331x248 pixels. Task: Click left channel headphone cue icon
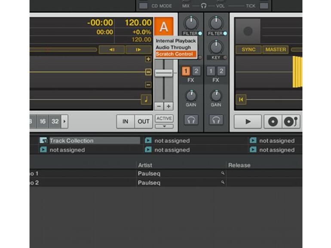tap(191, 120)
